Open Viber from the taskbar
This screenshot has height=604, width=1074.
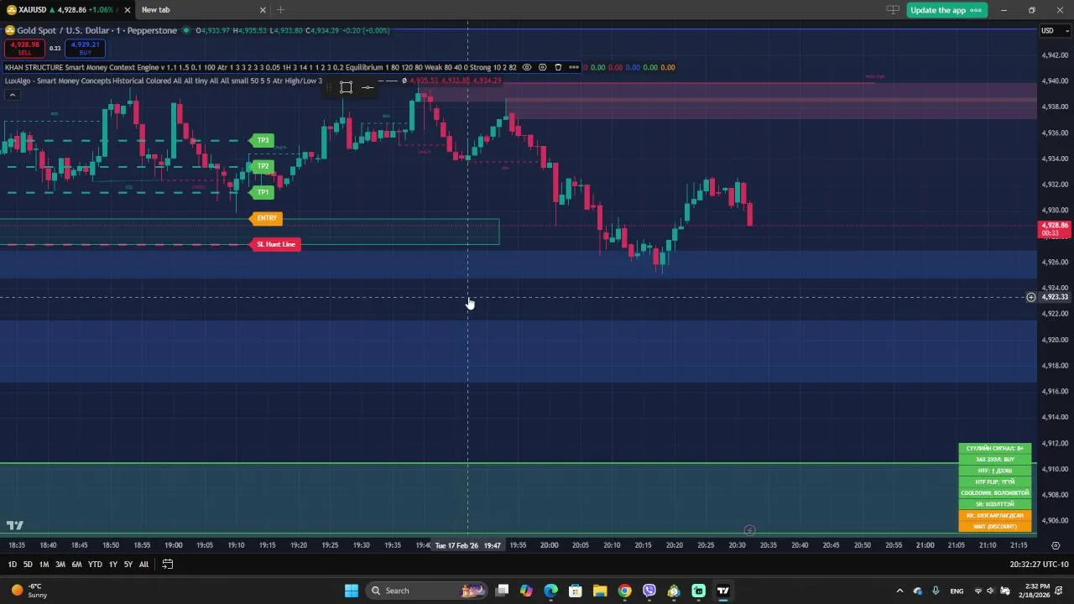[x=649, y=591]
